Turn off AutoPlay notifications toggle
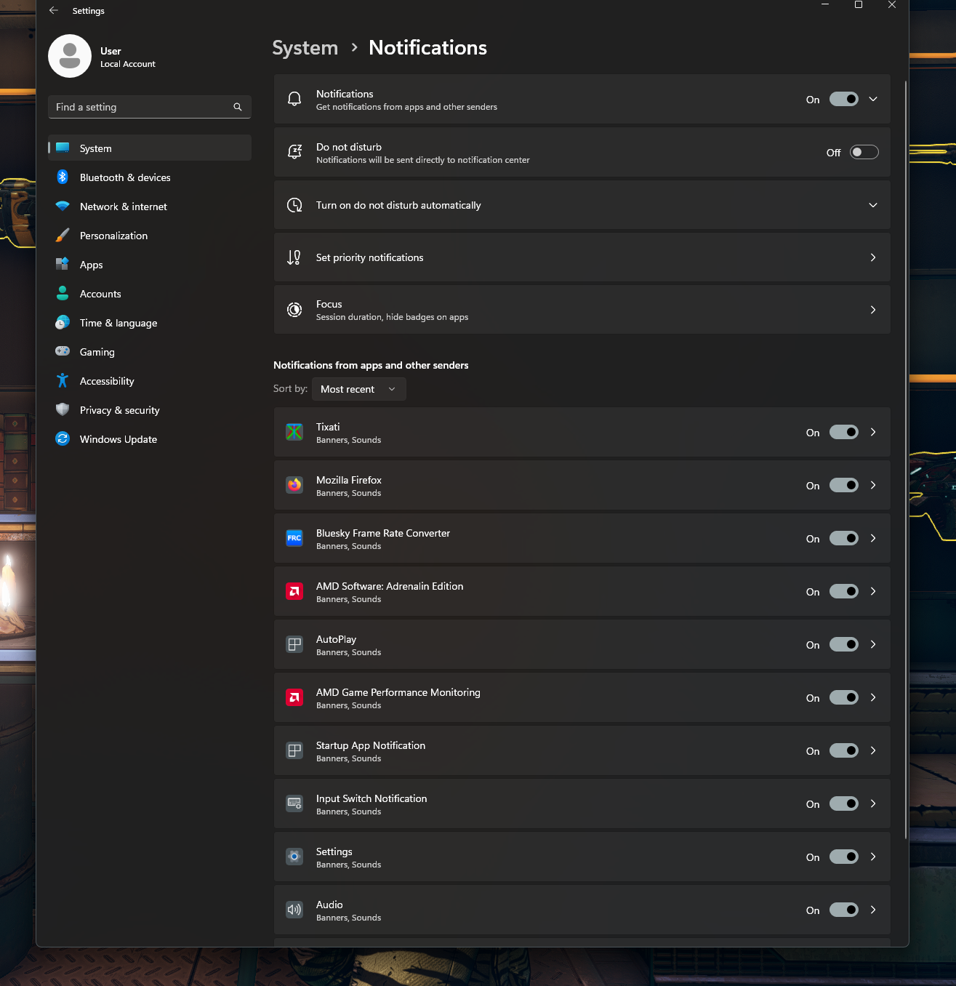 point(843,644)
